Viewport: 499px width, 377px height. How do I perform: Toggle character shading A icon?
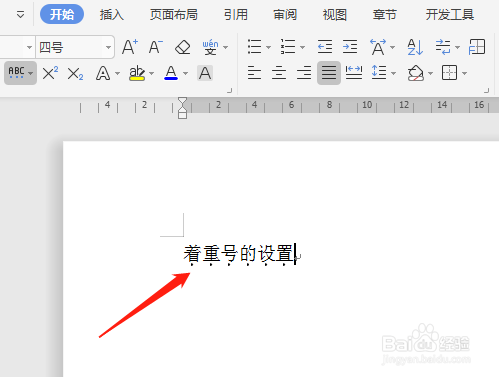click(x=205, y=73)
